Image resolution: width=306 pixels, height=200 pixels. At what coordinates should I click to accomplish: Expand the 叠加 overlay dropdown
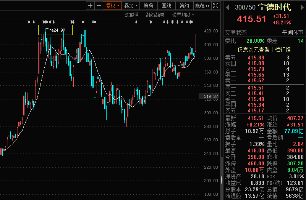[x=131, y=6]
